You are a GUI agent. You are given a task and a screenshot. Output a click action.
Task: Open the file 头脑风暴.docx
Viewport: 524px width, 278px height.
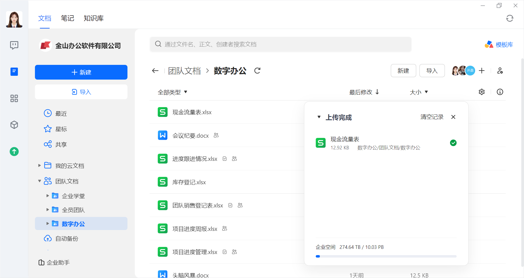tap(190, 275)
